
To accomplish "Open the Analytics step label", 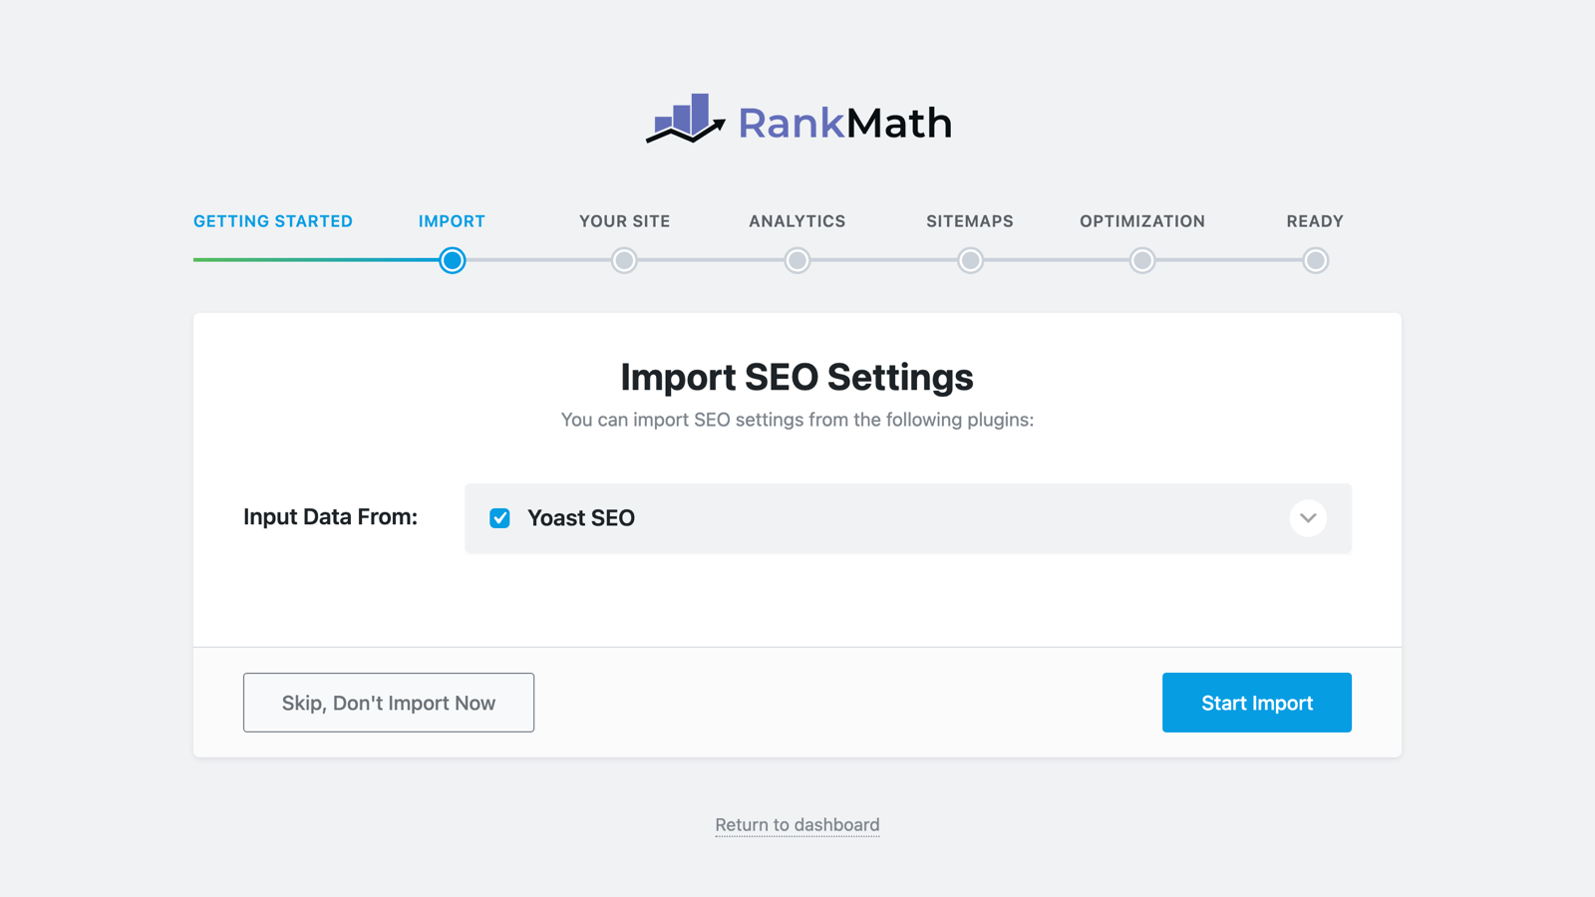I will click(797, 221).
